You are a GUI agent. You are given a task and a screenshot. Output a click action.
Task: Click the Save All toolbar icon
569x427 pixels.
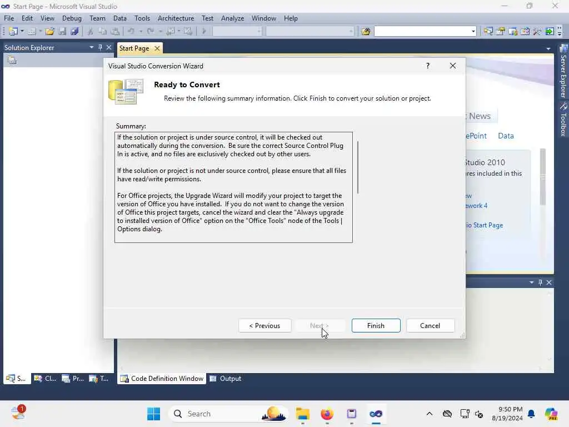pyautogui.click(x=75, y=31)
